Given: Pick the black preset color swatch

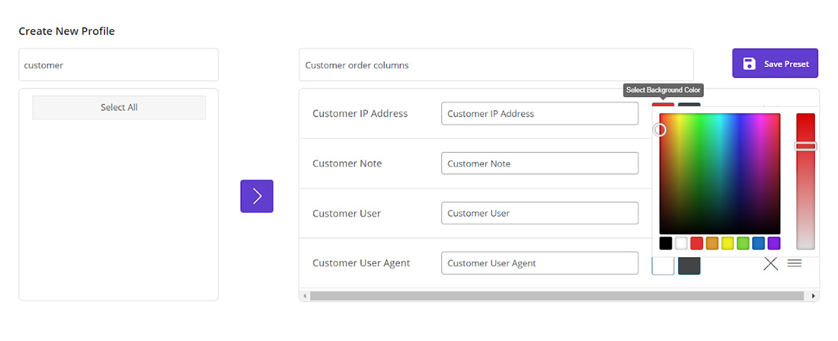Looking at the screenshot, I should (x=666, y=243).
